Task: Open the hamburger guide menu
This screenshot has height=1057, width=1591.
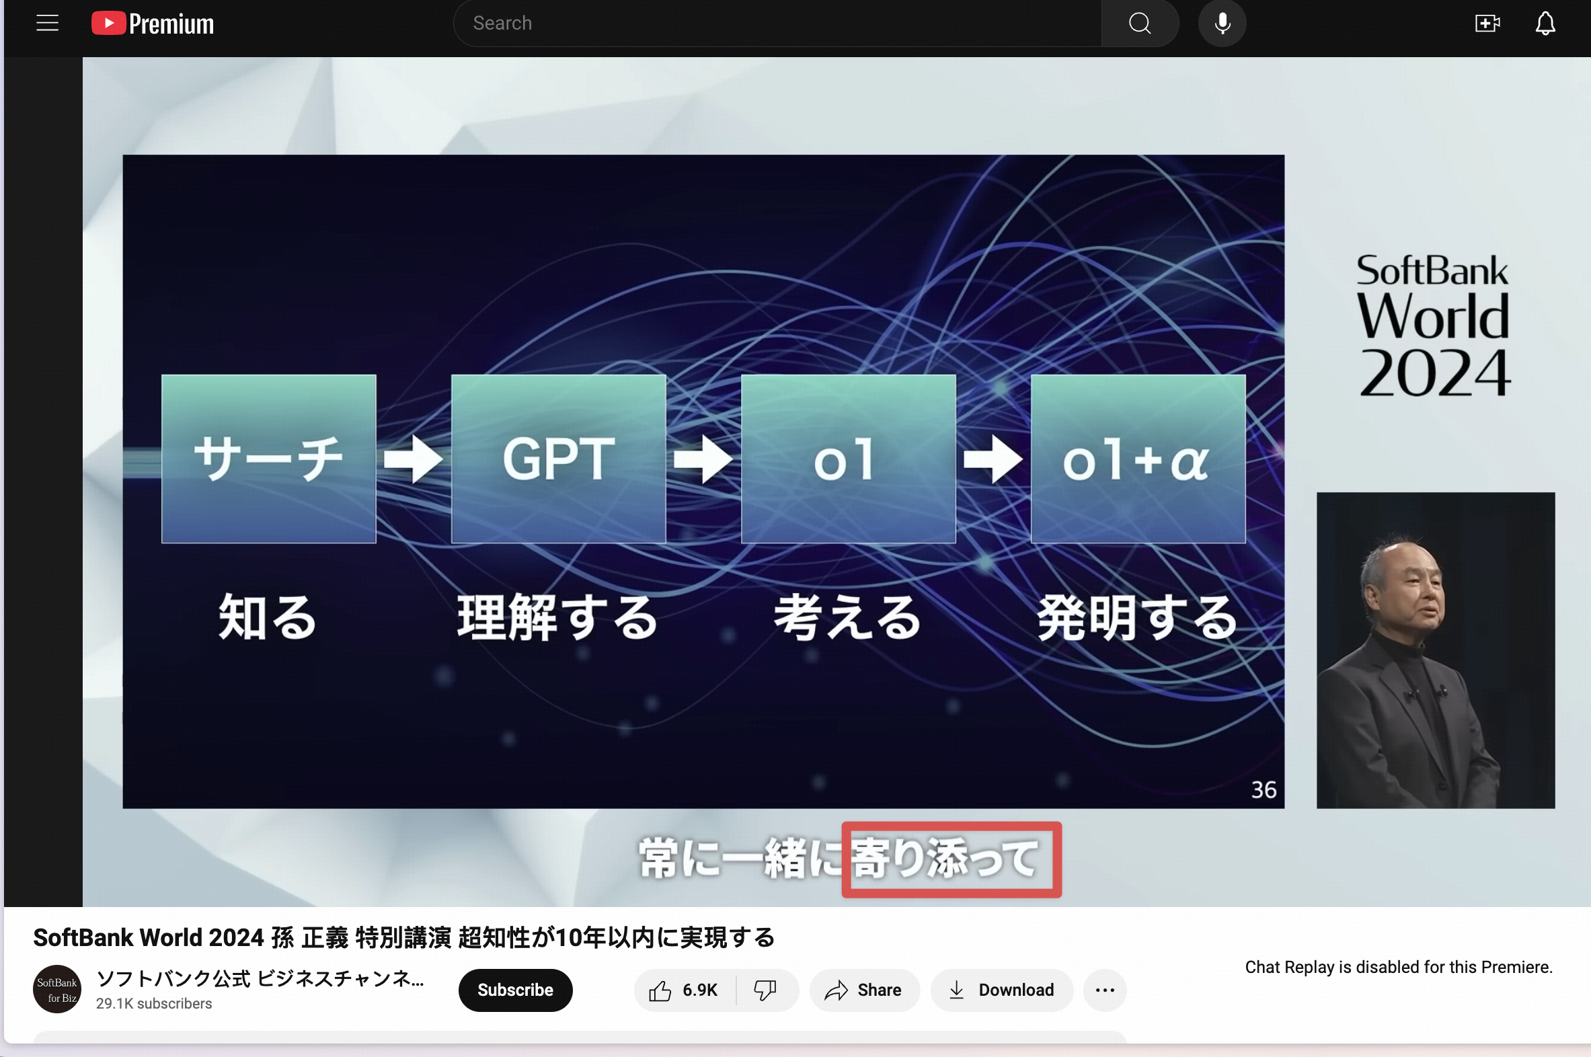Action: [x=47, y=24]
